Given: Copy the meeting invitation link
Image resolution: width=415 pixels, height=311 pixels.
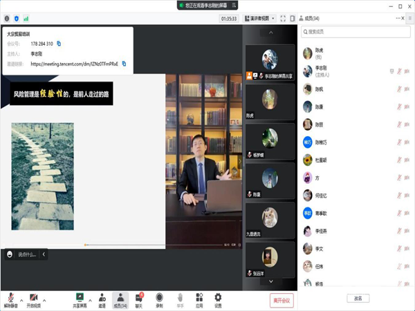Looking at the screenshot, I should 124,64.
